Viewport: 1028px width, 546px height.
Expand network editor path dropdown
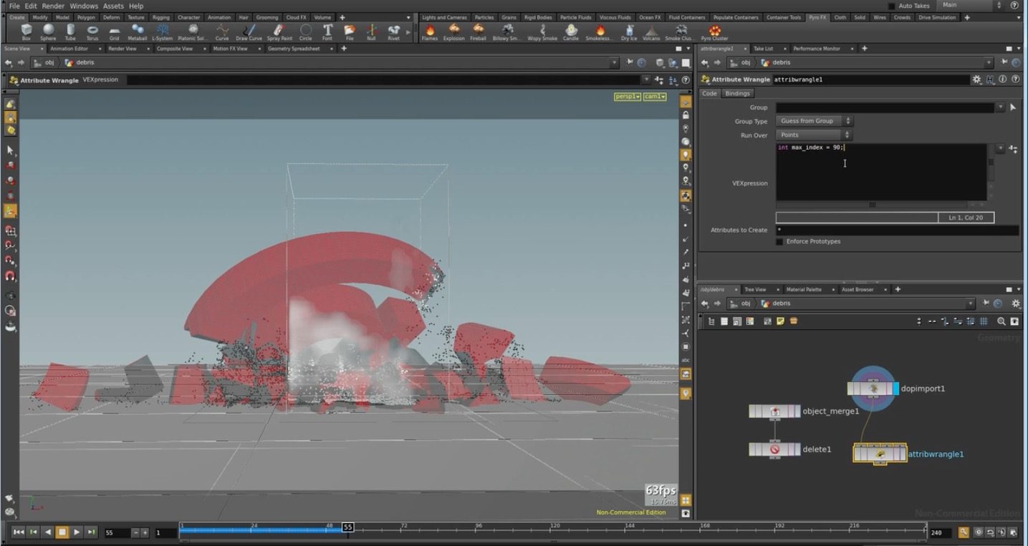coord(971,303)
